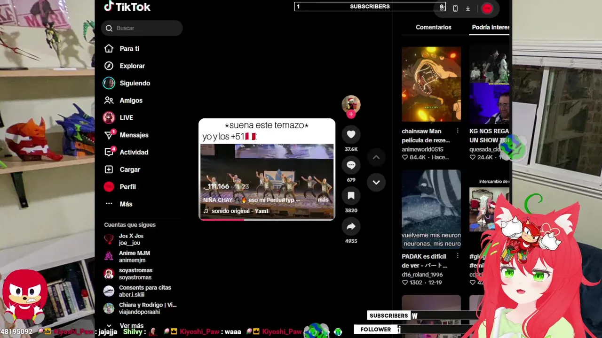The height and width of the screenshot is (338, 602).
Task: Open quesada_cid author link
Action: coord(485,150)
